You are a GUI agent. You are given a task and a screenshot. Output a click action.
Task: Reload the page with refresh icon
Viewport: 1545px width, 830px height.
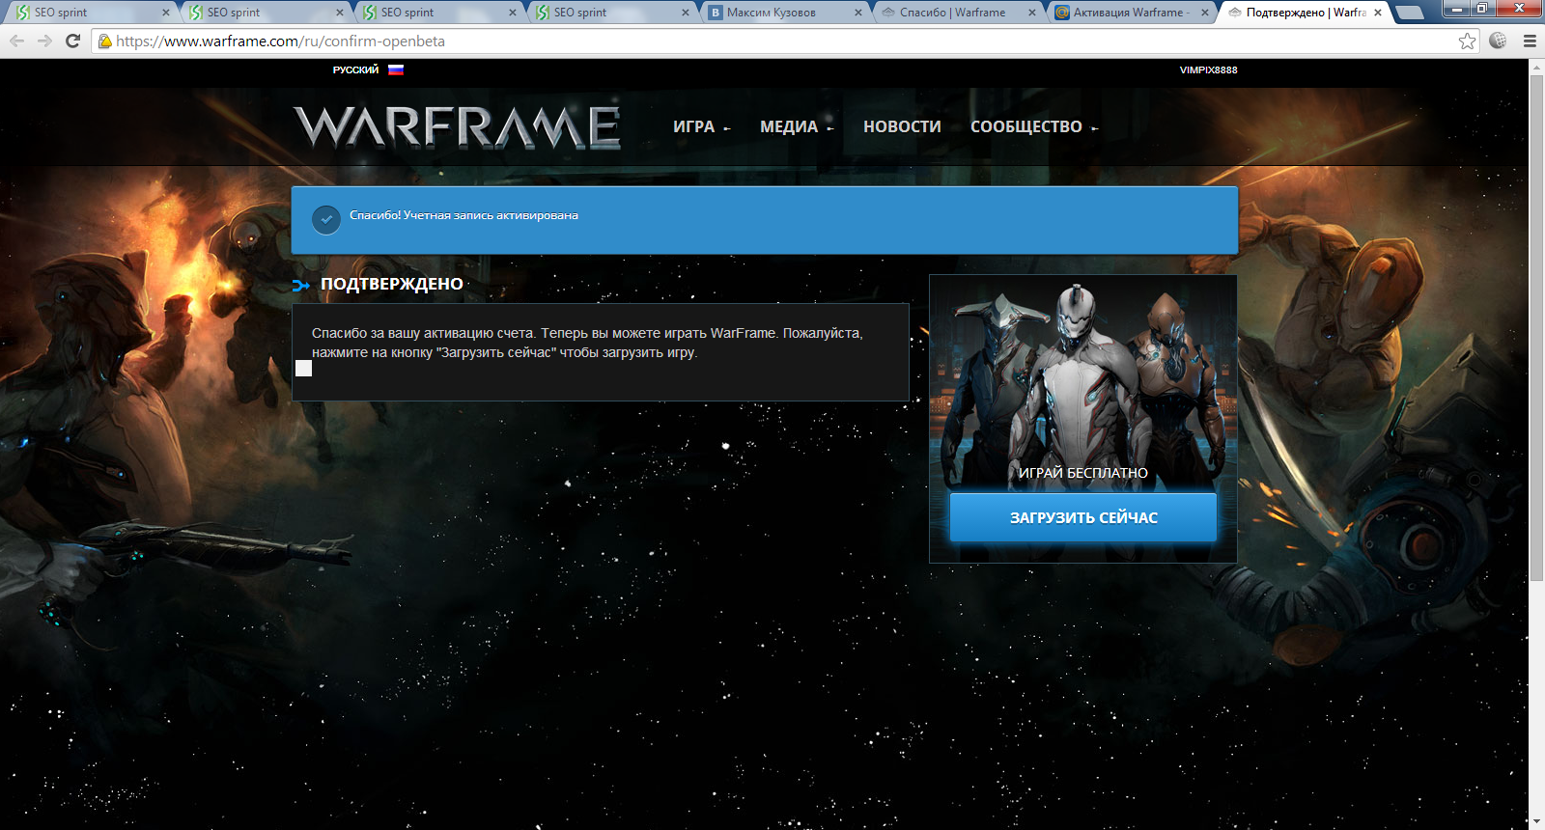[72, 41]
